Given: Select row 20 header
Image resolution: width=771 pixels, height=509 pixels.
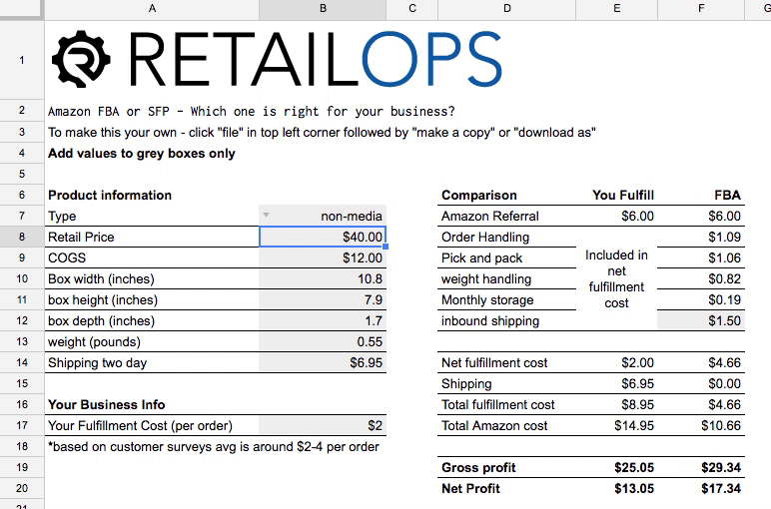Looking at the screenshot, I should click(22, 488).
